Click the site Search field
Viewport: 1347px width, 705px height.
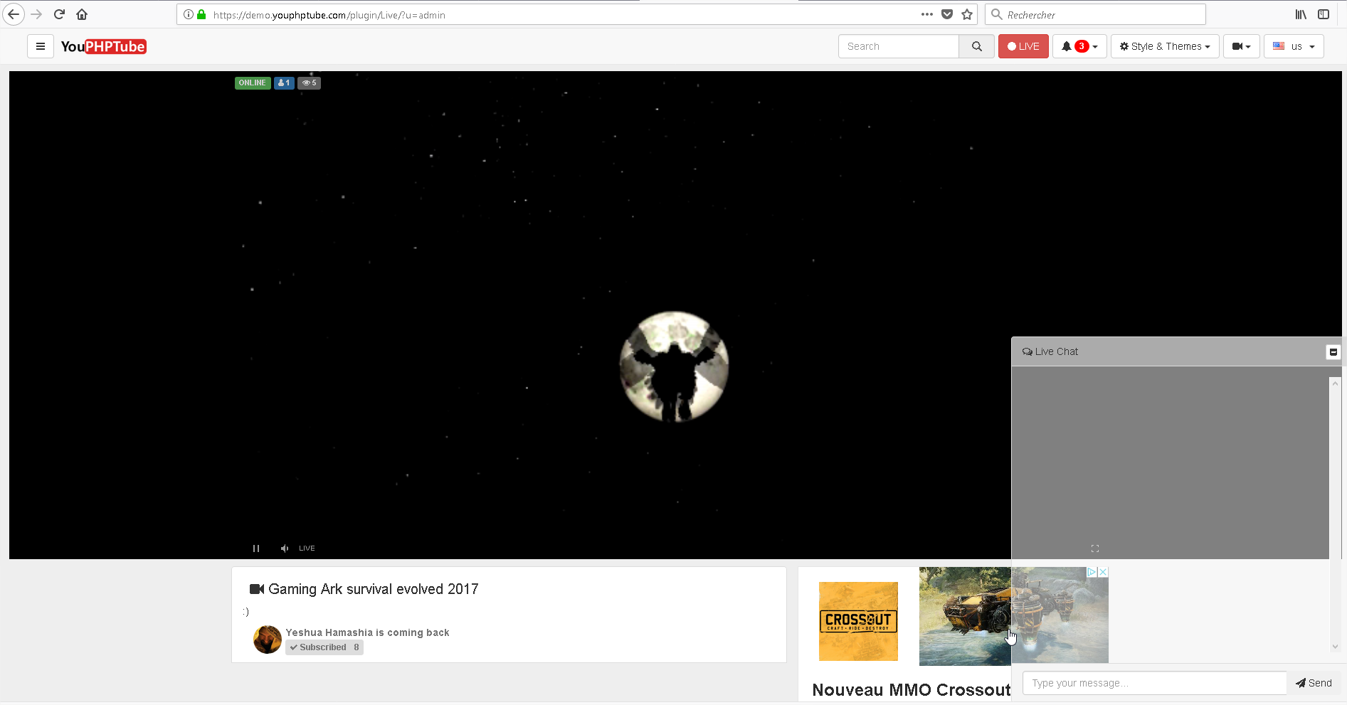point(899,46)
